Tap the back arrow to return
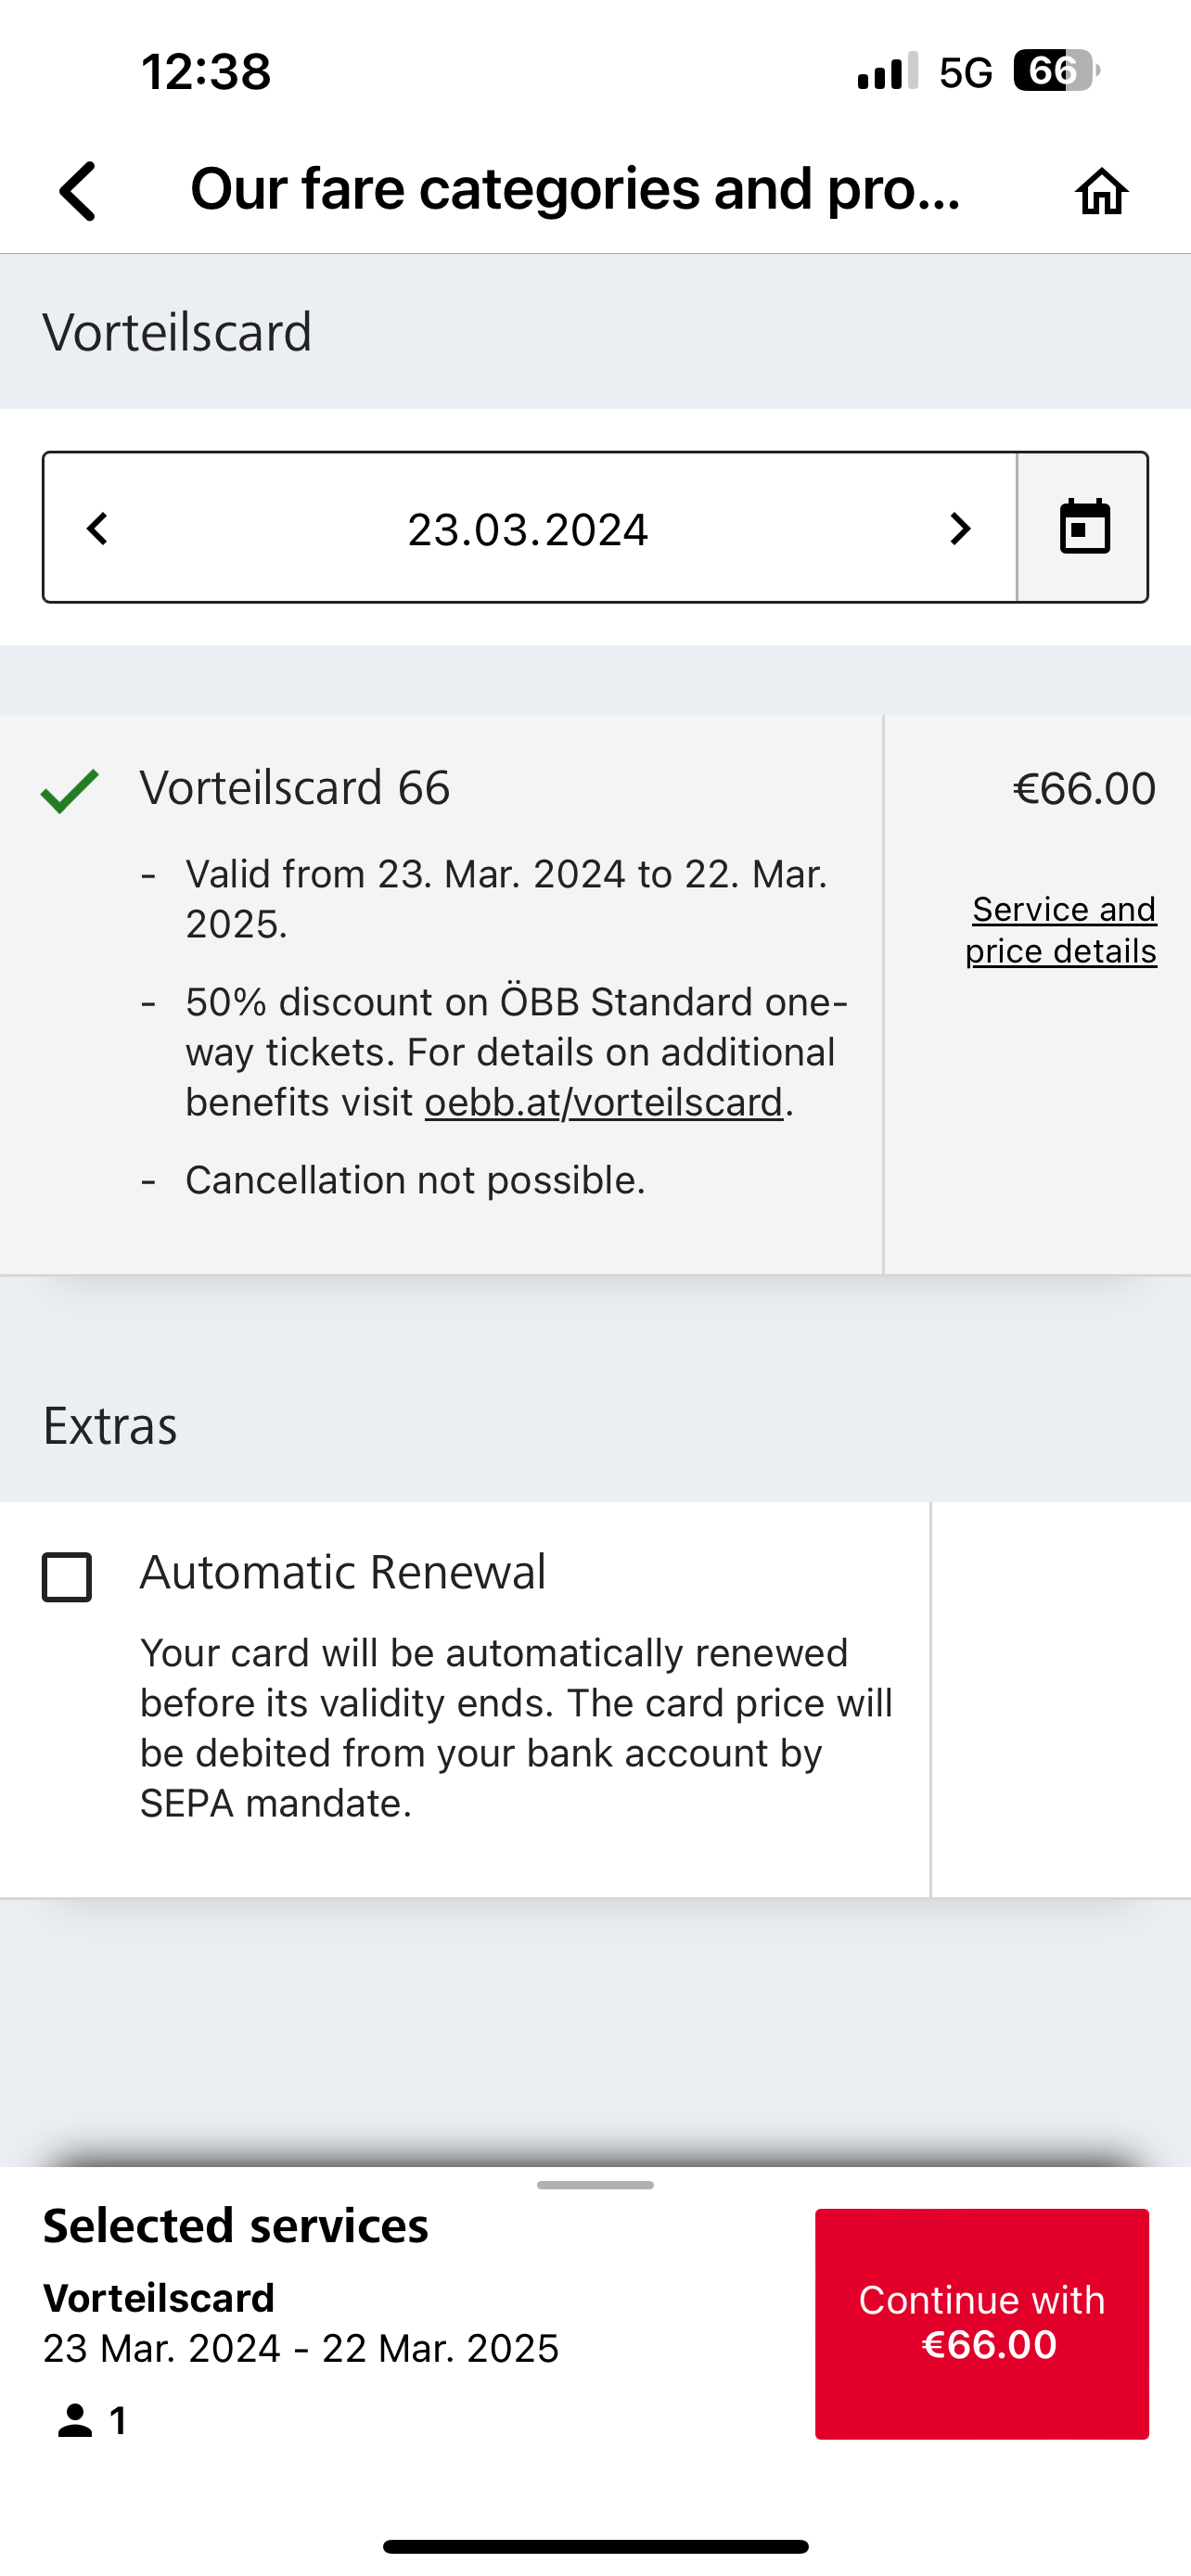 click(76, 192)
